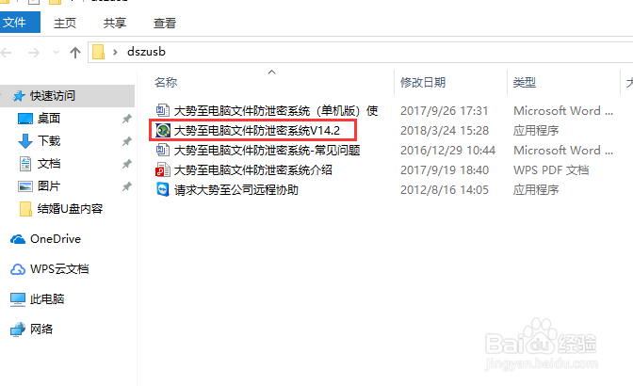Toggle the pin next to 图片
The height and width of the screenshot is (386, 633).
coord(127,186)
